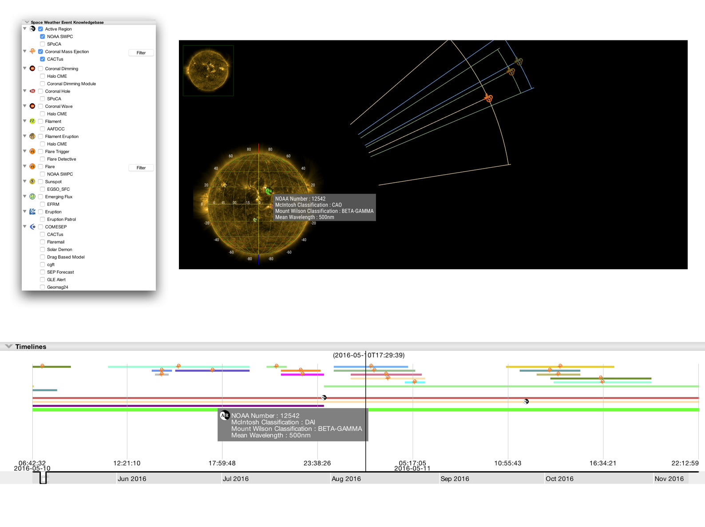The width and height of the screenshot is (705, 527).
Task: Select Jun 2016 in the month bar
Action: click(x=132, y=479)
